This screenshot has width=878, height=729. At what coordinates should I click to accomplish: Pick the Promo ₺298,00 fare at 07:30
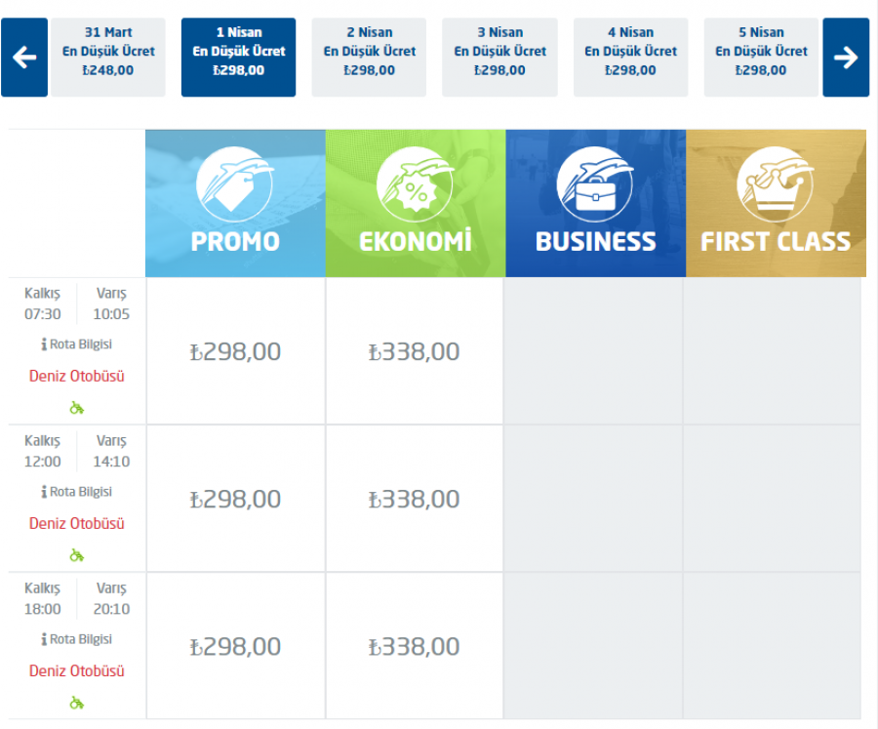pos(235,352)
